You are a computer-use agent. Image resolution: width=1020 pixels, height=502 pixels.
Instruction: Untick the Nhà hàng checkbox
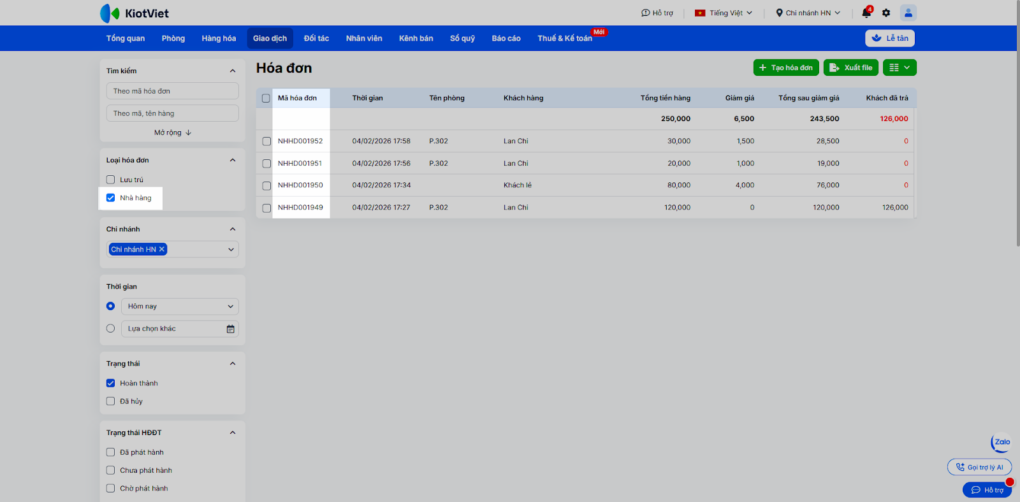coord(110,197)
